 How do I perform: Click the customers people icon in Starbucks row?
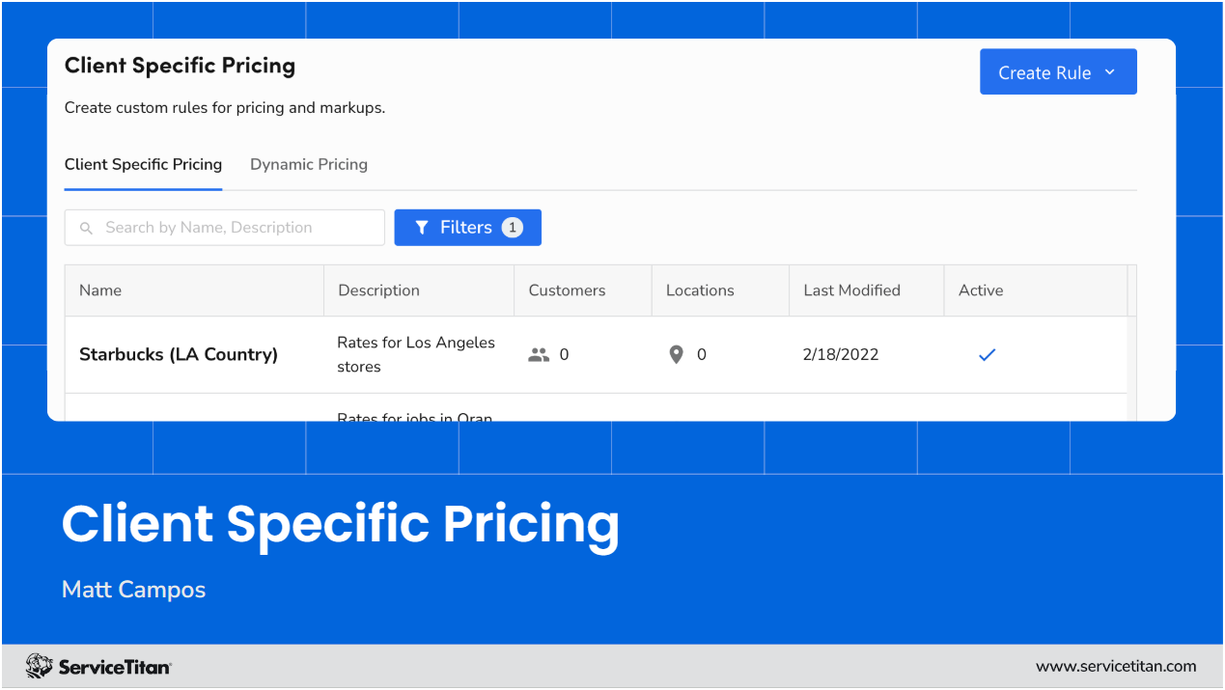[539, 354]
